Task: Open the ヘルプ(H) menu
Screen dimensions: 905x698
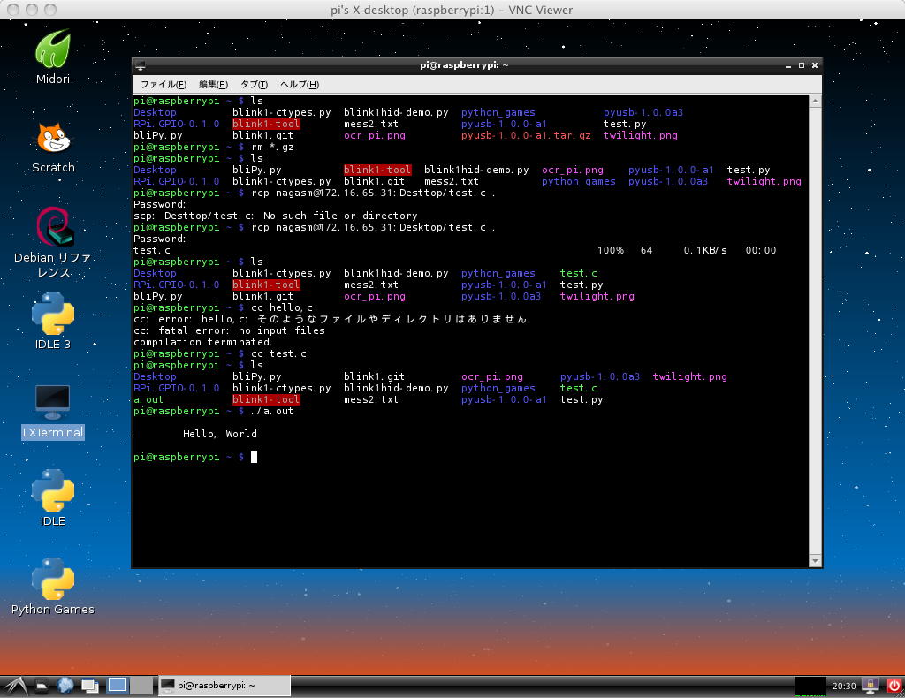Action: pyautogui.click(x=299, y=84)
